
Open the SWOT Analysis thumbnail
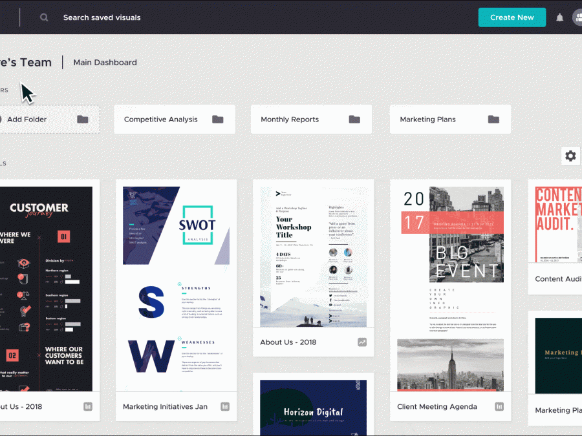(x=176, y=289)
